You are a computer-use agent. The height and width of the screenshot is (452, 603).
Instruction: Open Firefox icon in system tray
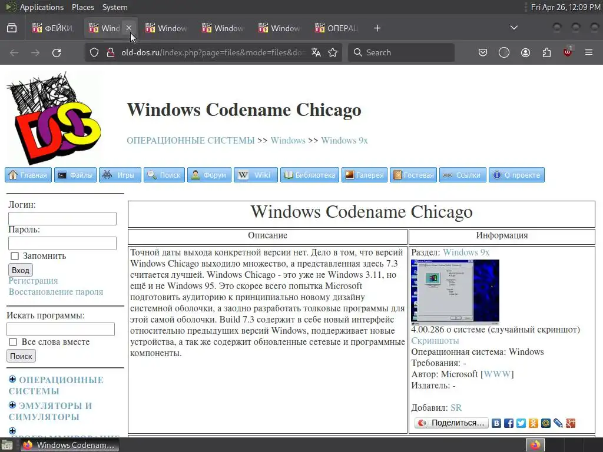tap(535, 445)
